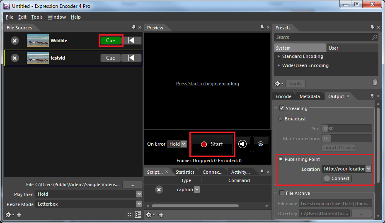
Task: Select the Publishing Point radio option
Action: (281, 159)
